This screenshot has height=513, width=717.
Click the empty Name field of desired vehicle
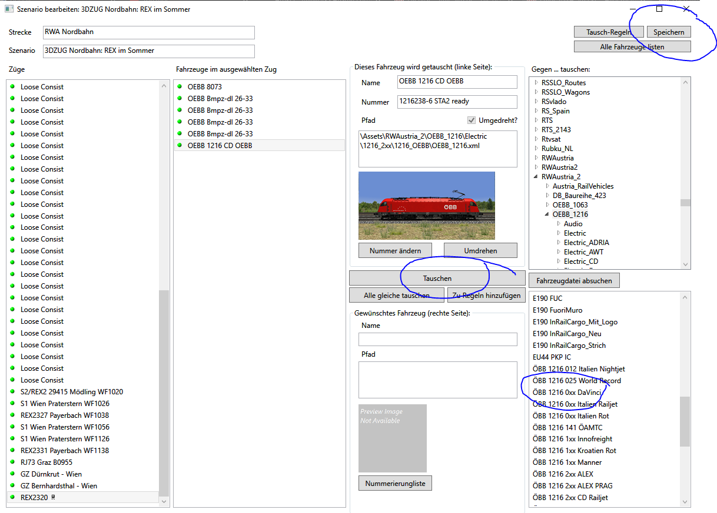tap(437, 339)
